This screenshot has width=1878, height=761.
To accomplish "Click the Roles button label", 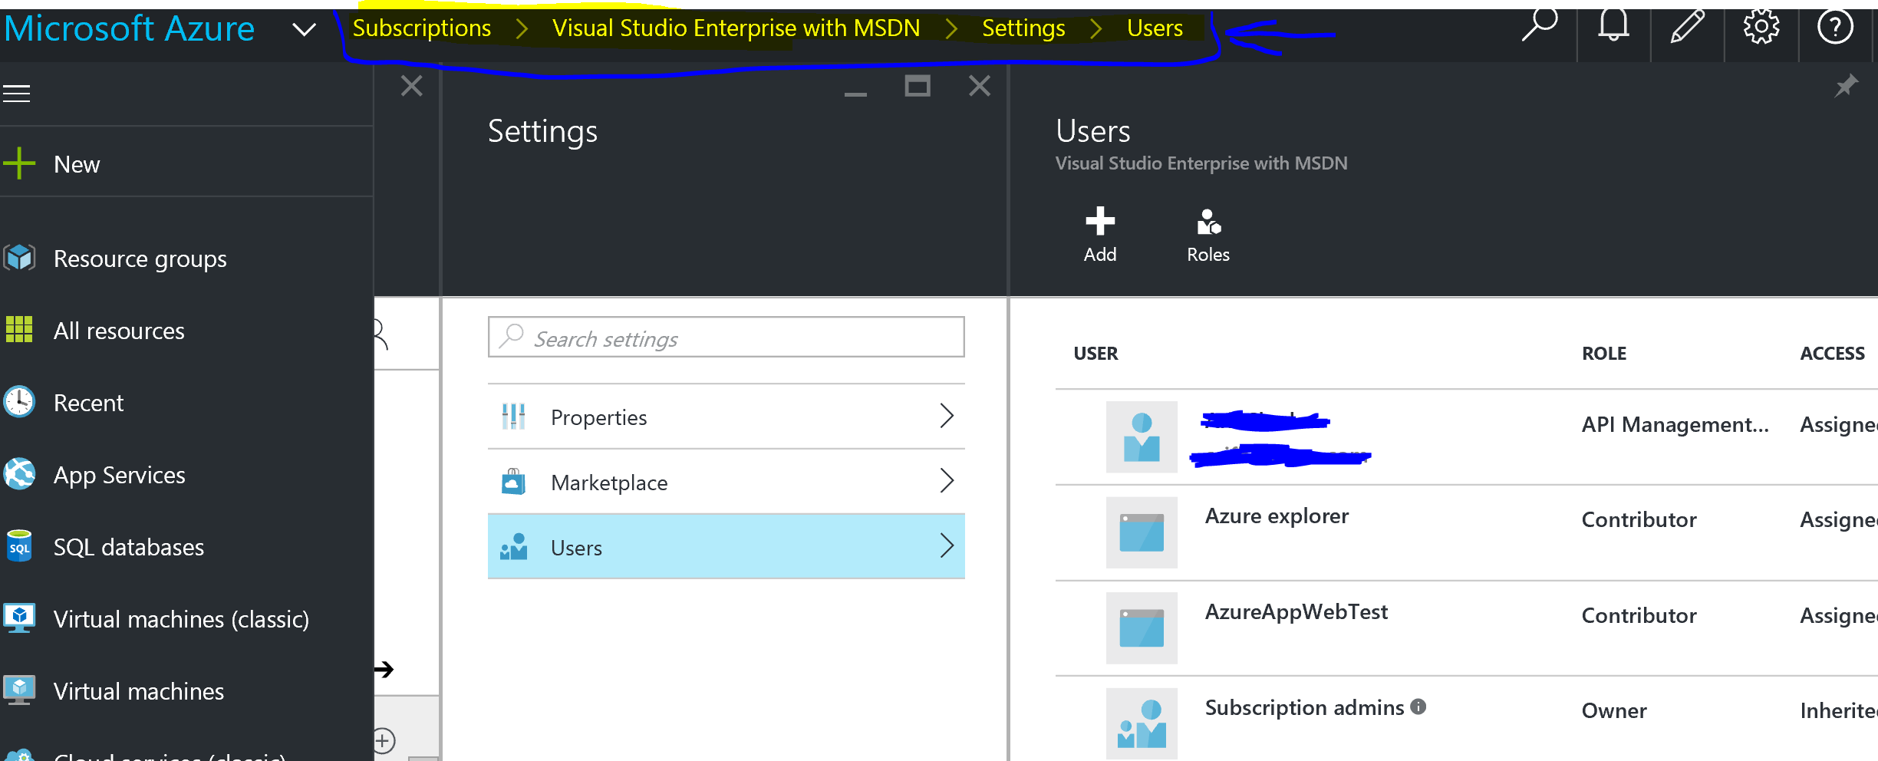I will [1208, 255].
